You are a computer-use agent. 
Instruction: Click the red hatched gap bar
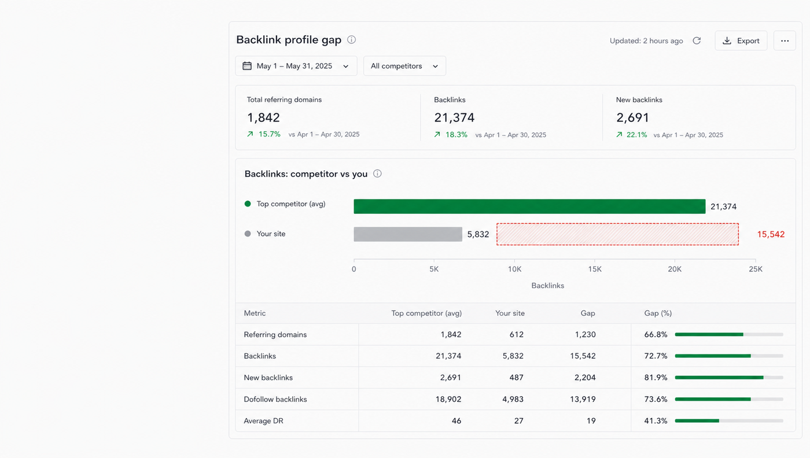tap(618, 234)
